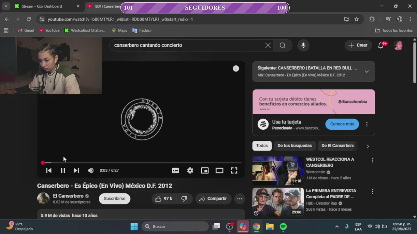Show hidden system tray icons
The height and width of the screenshot is (234, 417).
coord(337,227)
